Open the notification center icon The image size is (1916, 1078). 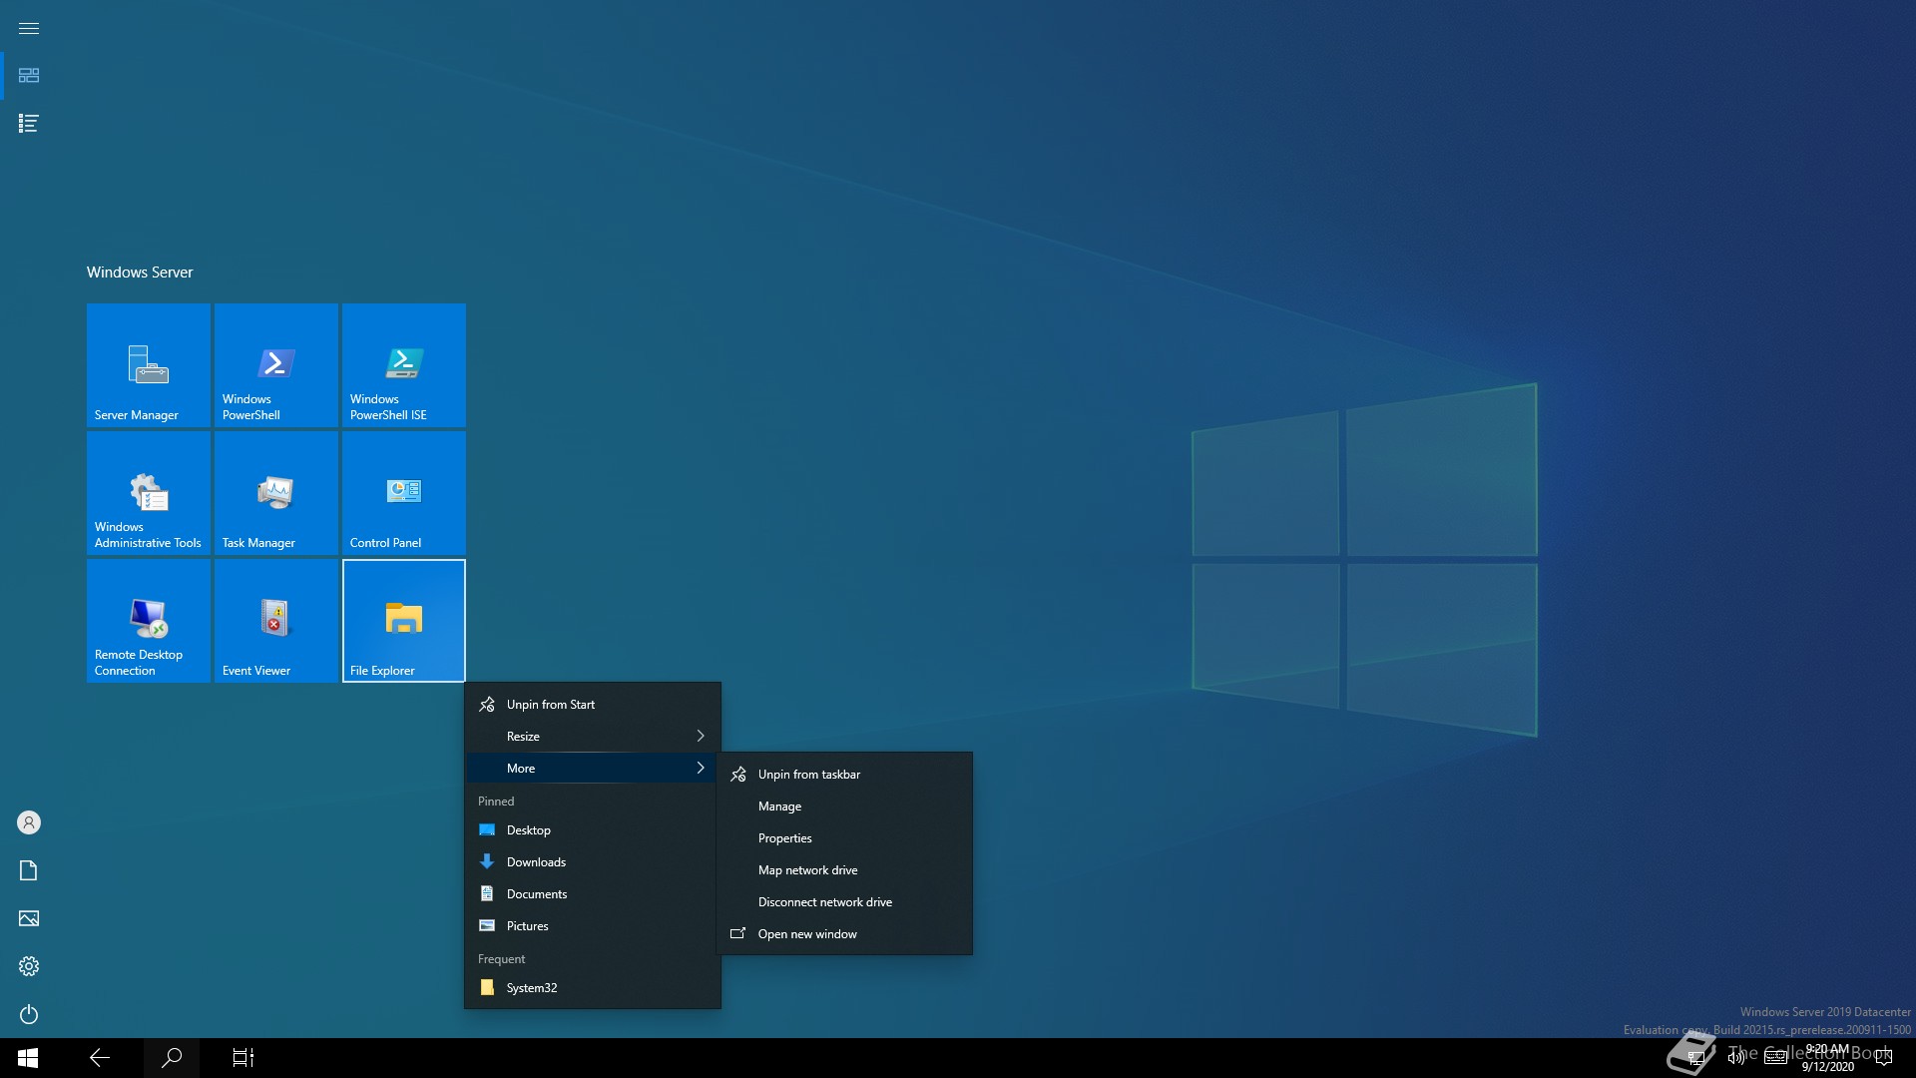click(1884, 1058)
